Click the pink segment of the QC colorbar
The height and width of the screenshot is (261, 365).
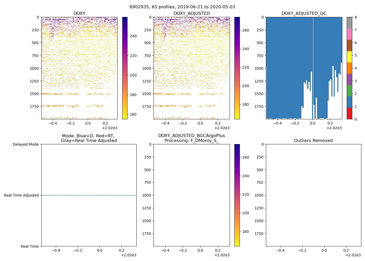(349, 34)
